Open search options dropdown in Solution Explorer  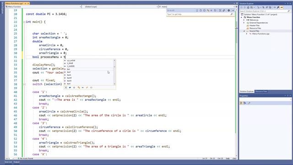(291, 11)
